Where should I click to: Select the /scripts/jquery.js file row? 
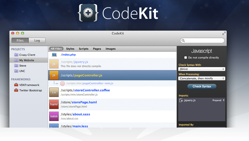(112, 64)
